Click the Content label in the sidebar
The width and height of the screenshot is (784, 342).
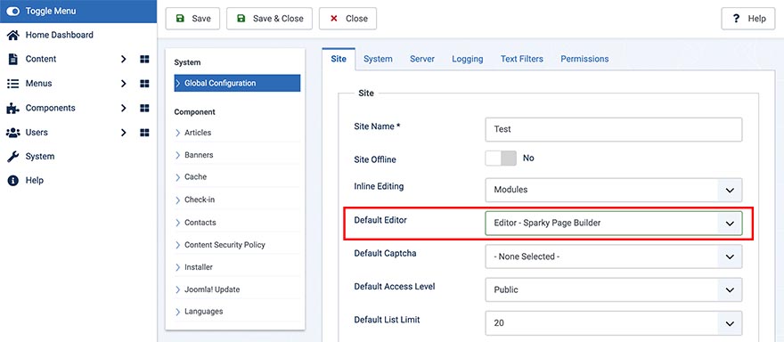(41, 59)
